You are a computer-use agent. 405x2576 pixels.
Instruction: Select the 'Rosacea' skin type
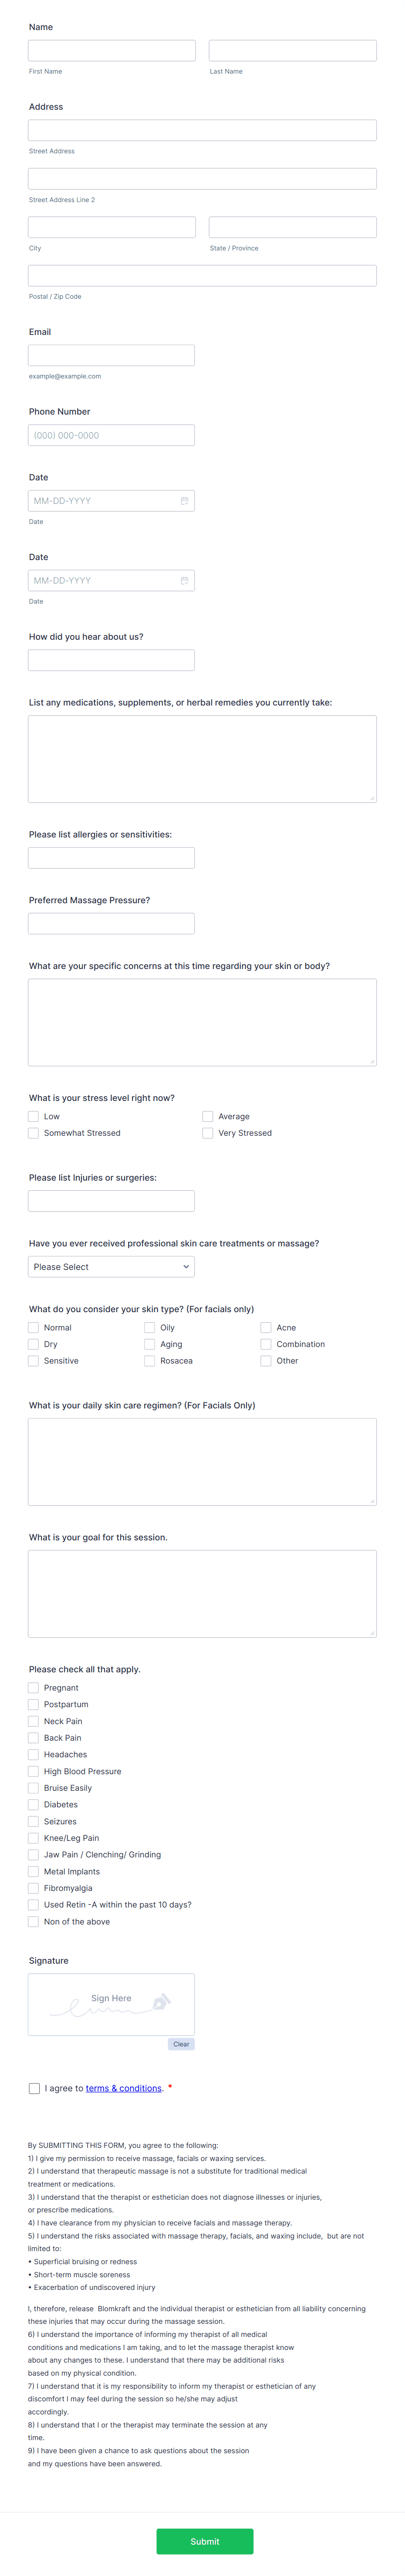tap(149, 1360)
